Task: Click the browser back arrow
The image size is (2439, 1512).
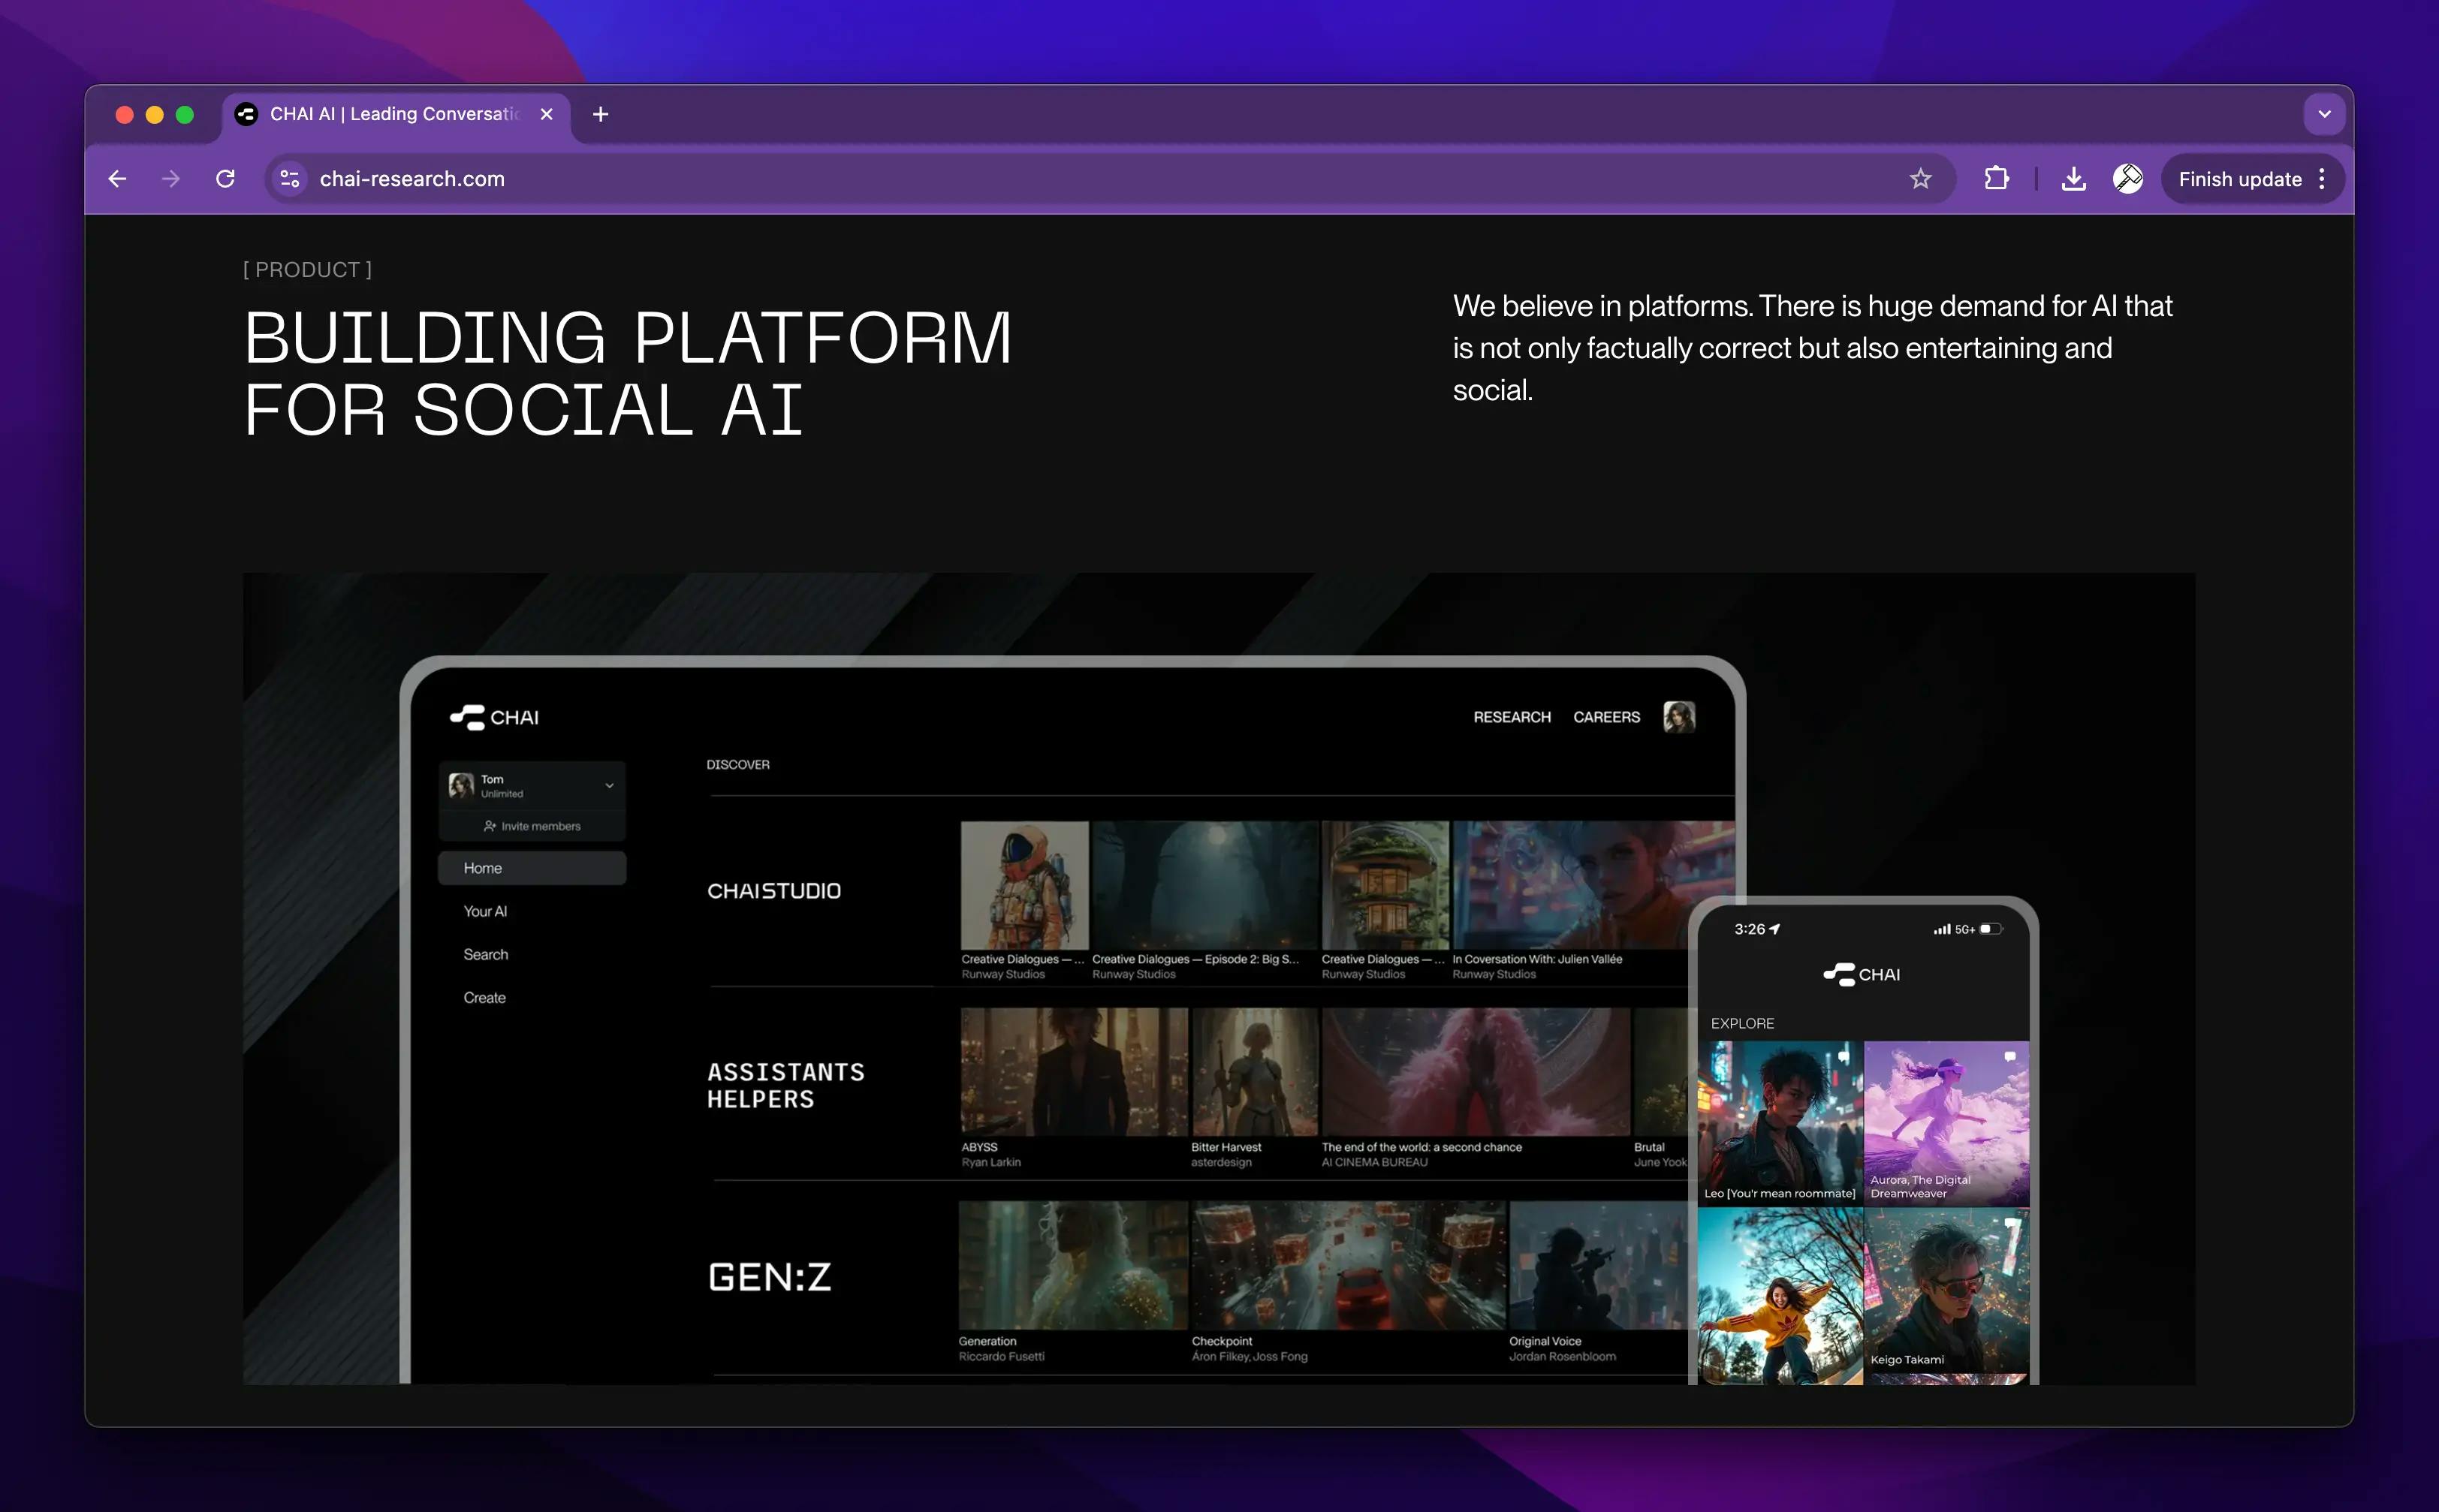Action: 118,179
